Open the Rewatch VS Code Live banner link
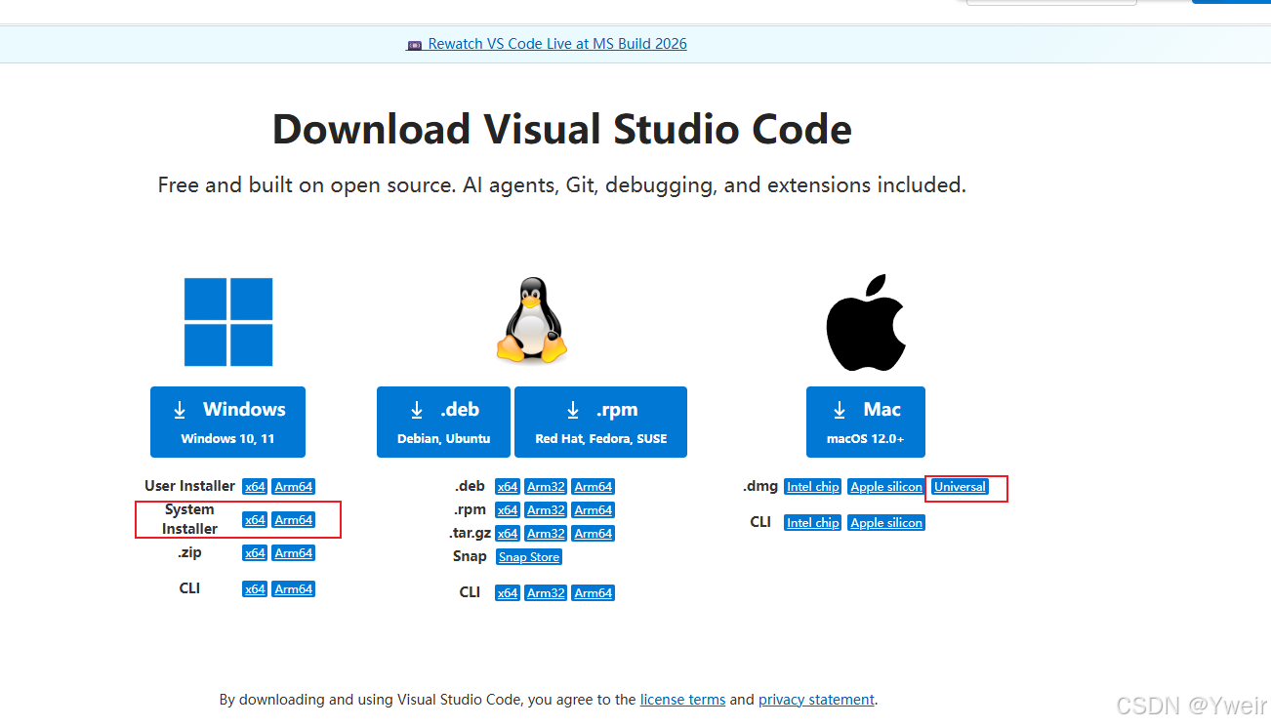 pos(547,44)
